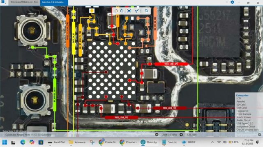Open the notifications bell
Viewport: 263px width, 147px height.
pyautogui.click(x=257, y=142)
